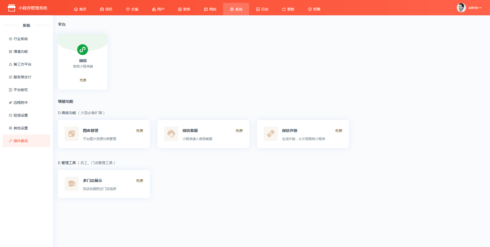Click the 微信客服 card title
490x247 pixels.
[x=190, y=131]
